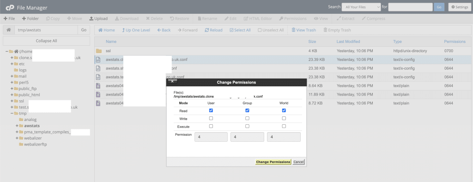Toggle World Read permission checkbox
The height and width of the screenshot is (182, 473).
pos(284,110)
